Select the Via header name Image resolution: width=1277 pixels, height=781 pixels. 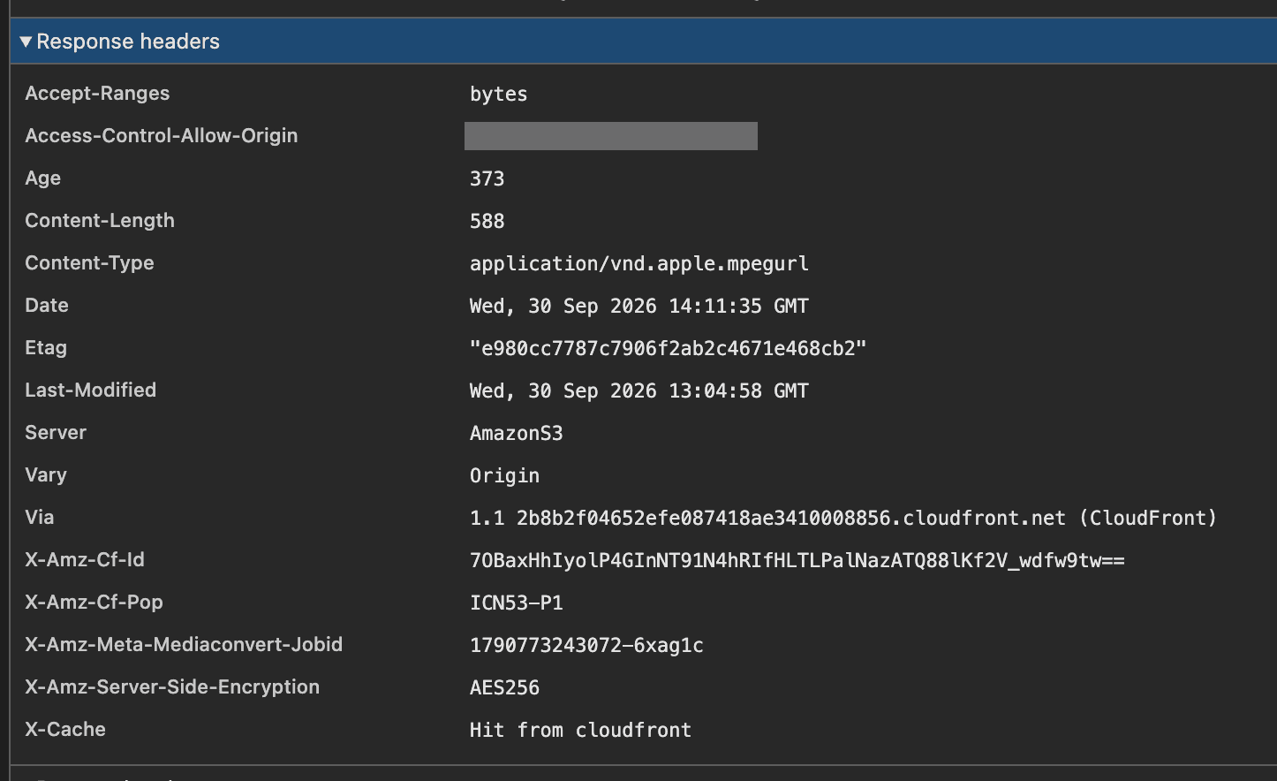40,518
